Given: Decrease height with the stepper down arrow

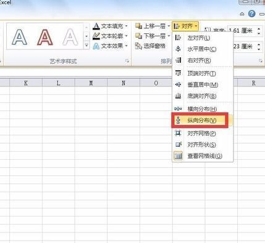Looking at the screenshot, I should pos(259,33).
